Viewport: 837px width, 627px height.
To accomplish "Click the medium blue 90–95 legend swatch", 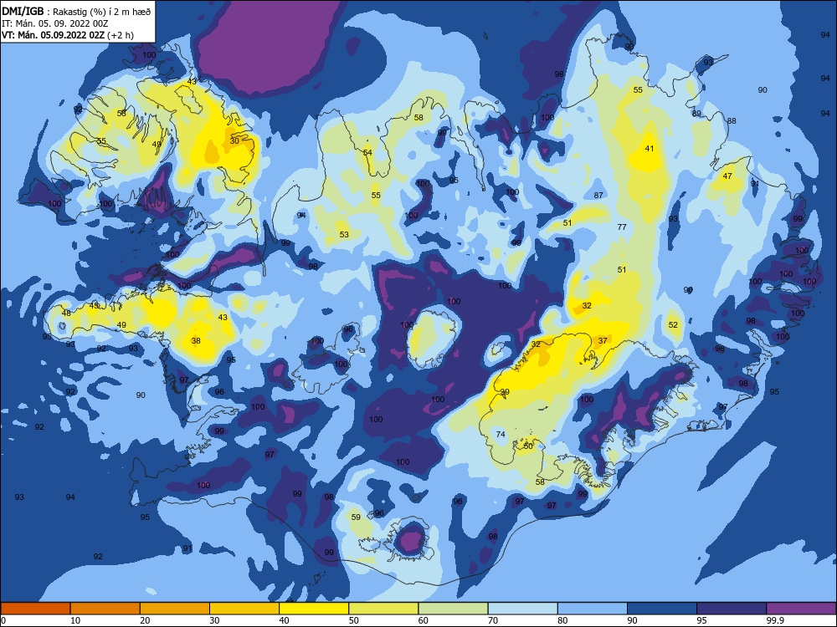I will tap(662, 609).
